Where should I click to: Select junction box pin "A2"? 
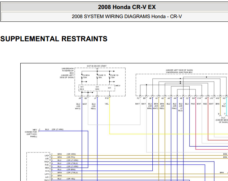(162, 98)
